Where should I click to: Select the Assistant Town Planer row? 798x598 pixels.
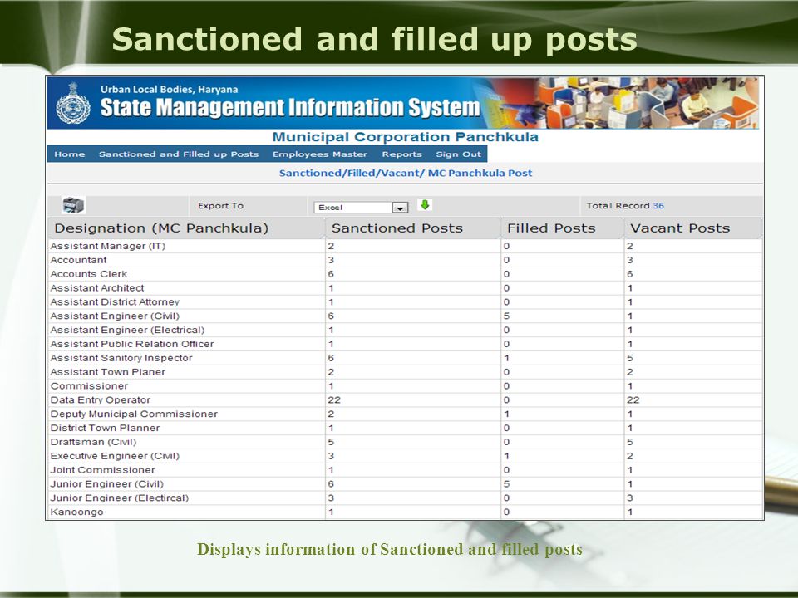406,372
